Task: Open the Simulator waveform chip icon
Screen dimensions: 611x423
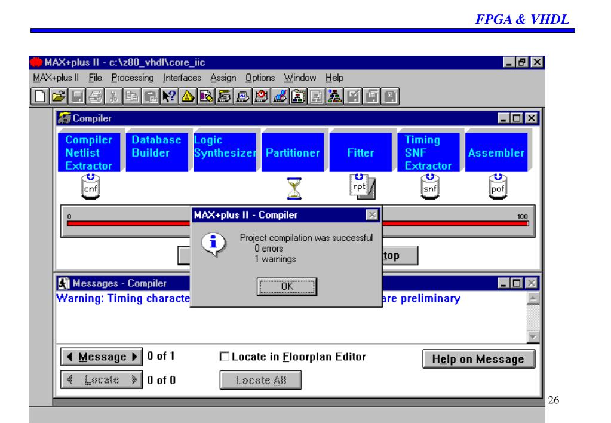Action: tap(242, 96)
